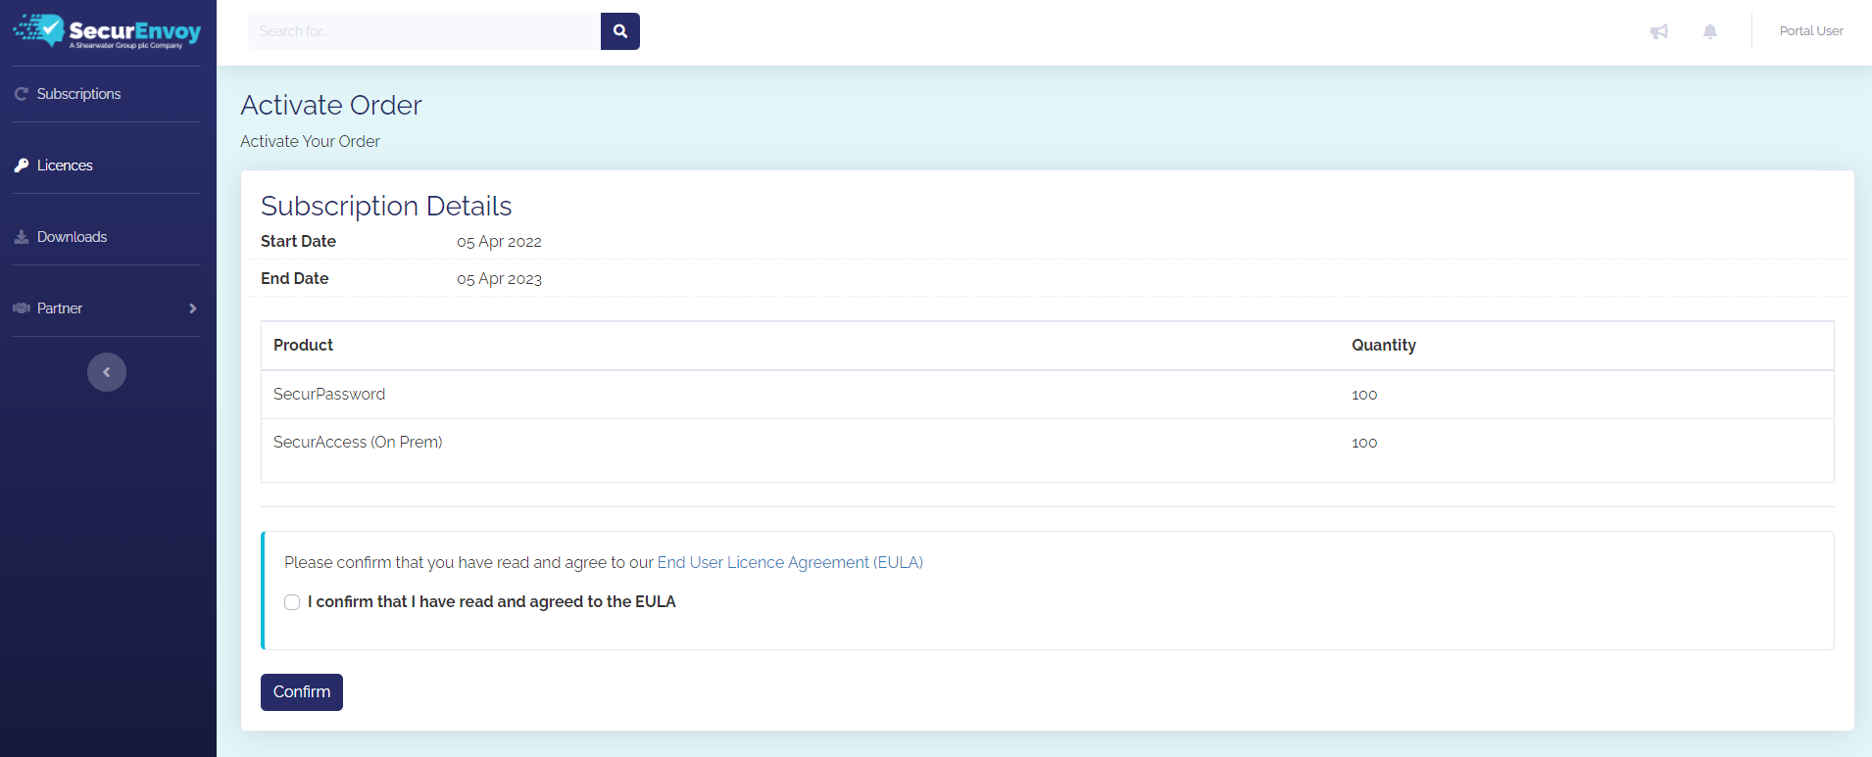Open the announcements megaphone icon

tap(1659, 31)
